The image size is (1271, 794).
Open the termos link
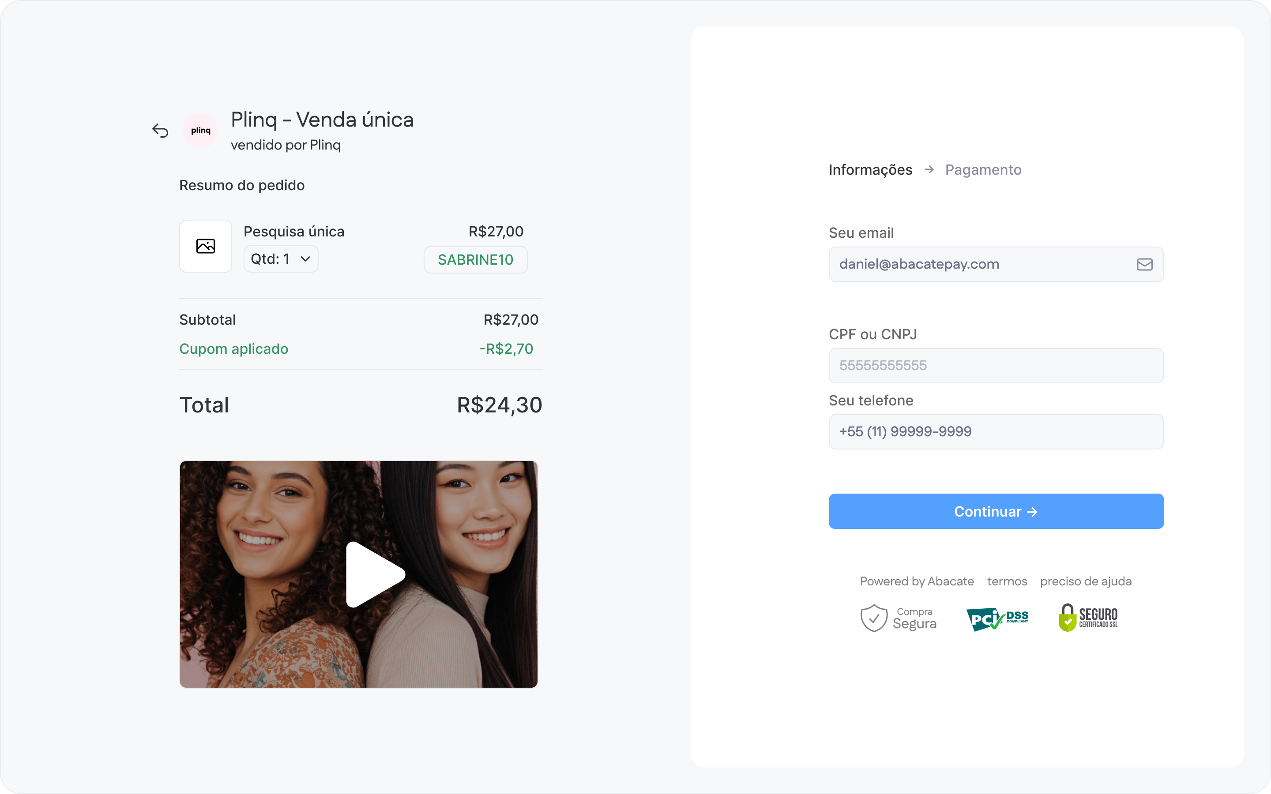1006,581
